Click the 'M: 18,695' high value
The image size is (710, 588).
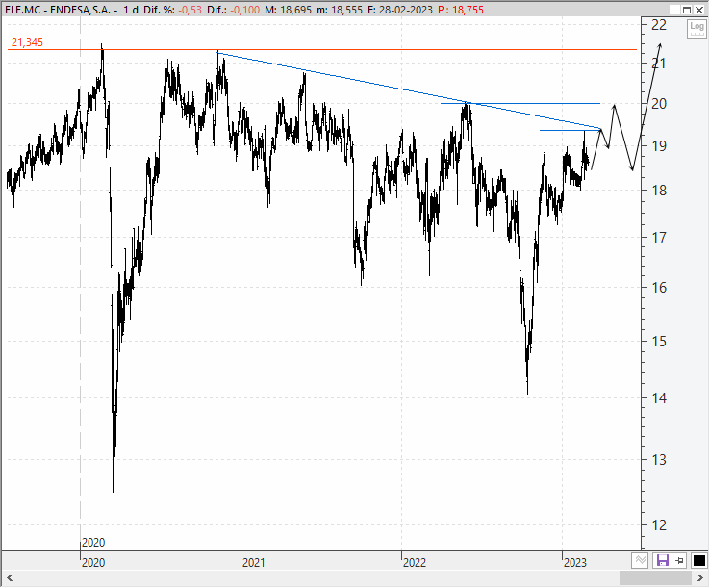click(x=288, y=10)
